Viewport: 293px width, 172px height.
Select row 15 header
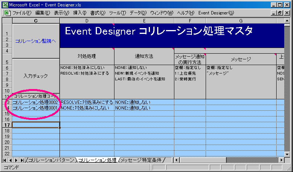click(x=7, y=113)
